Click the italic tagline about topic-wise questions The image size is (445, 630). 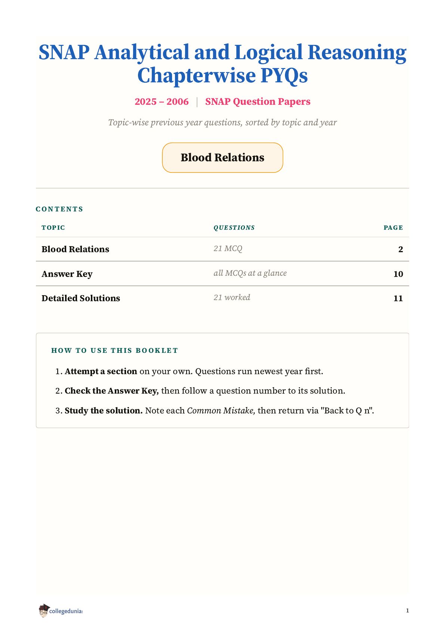(x=222, y=122)
